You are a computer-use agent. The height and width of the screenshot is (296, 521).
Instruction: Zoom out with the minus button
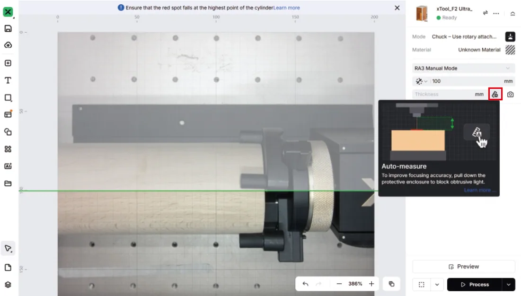(x=339, y=284)
